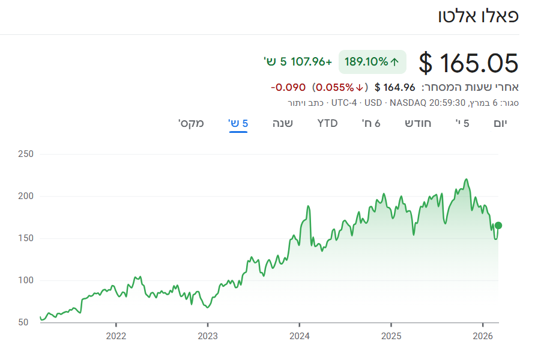The height and width of the screenshot is (353, 547).
Task: Click the dollar sign before 165.05
Action: click(426, 63)
